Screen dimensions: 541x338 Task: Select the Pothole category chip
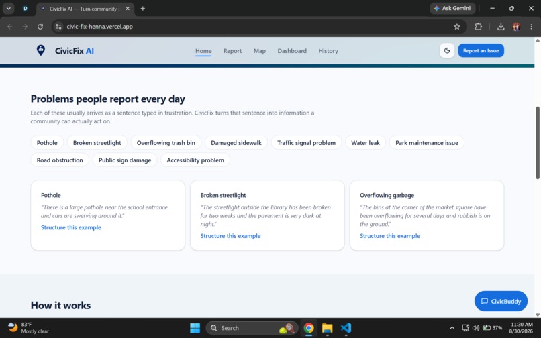pos(47,142)
